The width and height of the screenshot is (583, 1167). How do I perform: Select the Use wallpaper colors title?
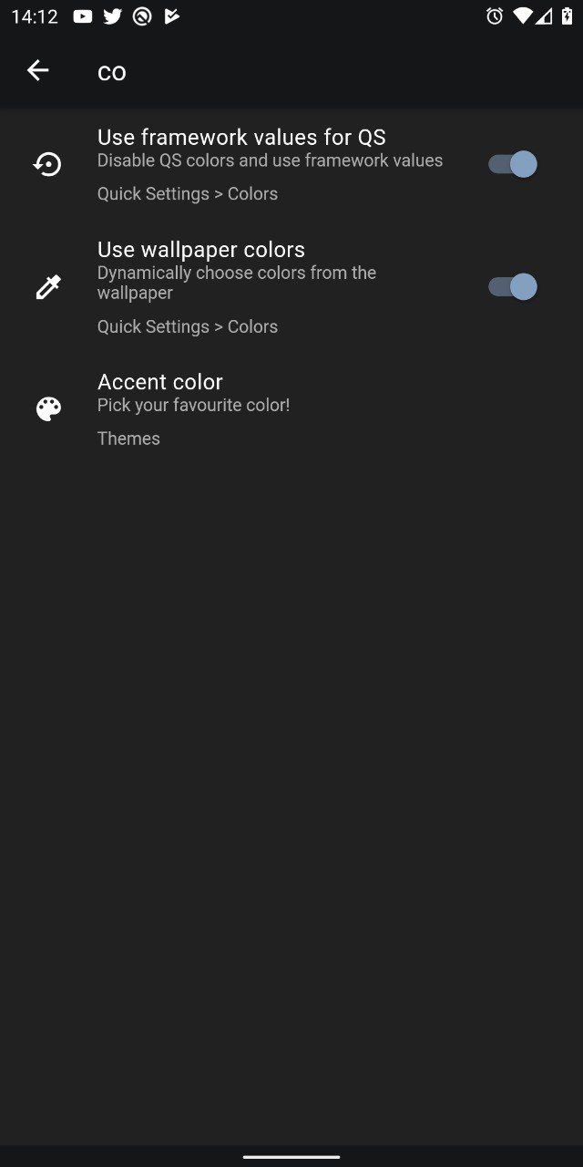click(201, 249)
